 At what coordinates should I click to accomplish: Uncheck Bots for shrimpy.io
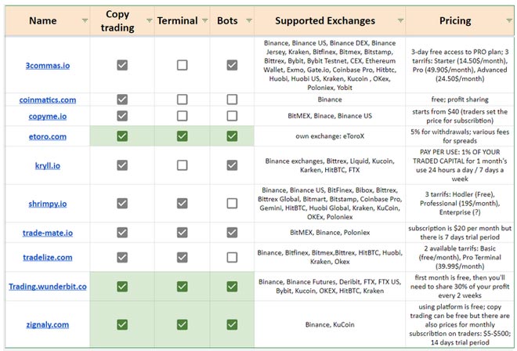(232, 204)
